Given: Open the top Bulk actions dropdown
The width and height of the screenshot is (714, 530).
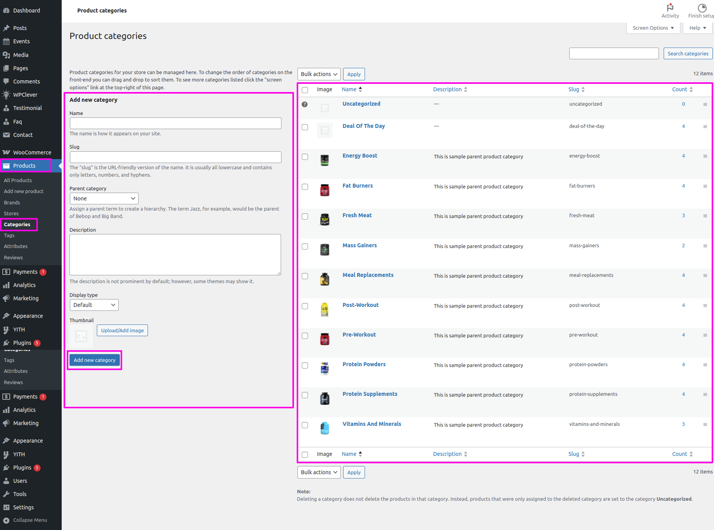Looking at the screenshot, I should pyautogui.click(x=319, y=74).
